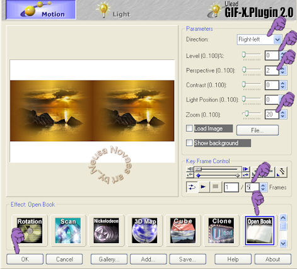This screenshot has width=297, height=269.
Task: Enable the Show background checkbox
Action: coord(189,143)
